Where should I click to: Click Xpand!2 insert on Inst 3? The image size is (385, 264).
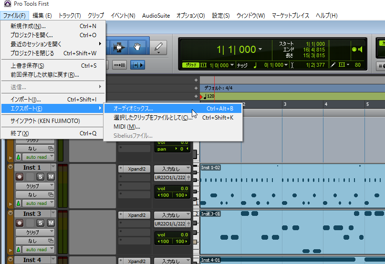[x=136, y=215]
